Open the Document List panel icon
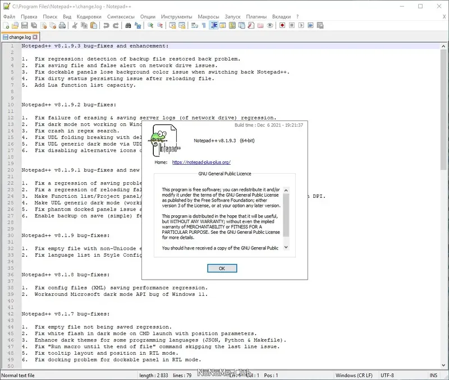 pos(242,26)
